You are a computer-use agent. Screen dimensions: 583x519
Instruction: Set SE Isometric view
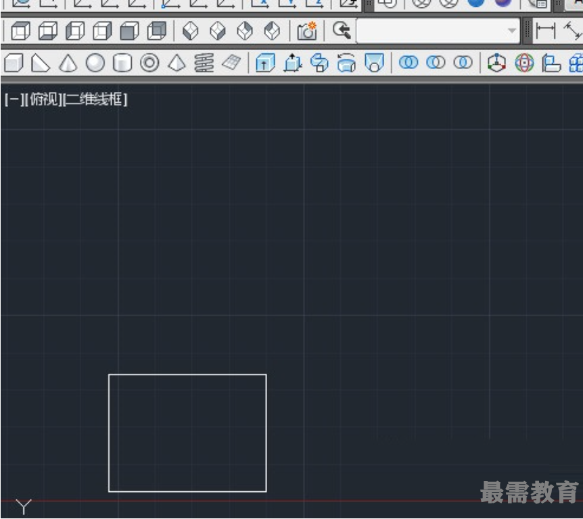218,31
